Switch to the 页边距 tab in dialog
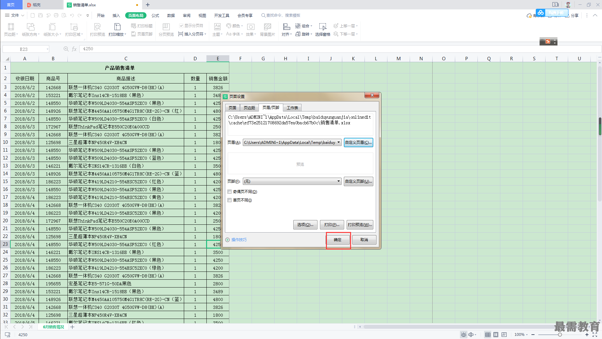Screen dimensions: 602x339 pos(249,108)
